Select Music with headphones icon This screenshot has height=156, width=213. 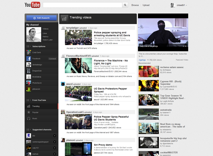[41, 119]
